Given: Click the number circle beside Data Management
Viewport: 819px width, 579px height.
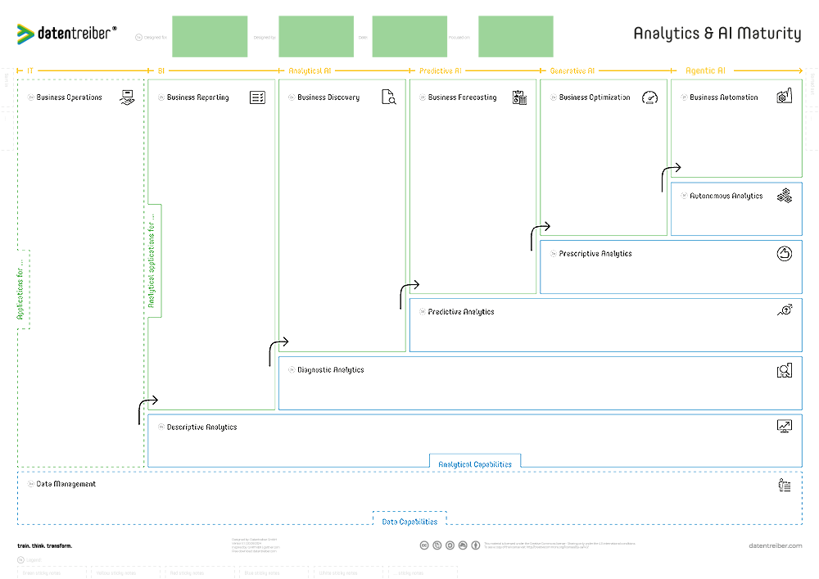Looking at the screenshot, I should click(31, 484).
